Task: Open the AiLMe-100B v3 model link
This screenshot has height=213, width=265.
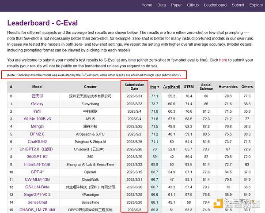Action: click(x=38, y=119)
